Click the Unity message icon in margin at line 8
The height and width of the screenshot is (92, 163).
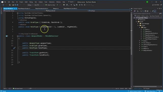(x=7, y=36)
